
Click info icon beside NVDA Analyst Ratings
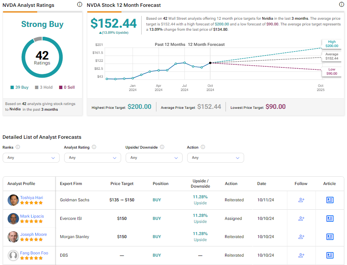[79, 5]
